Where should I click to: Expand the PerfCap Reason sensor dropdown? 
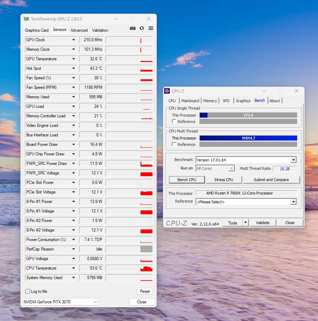coord(73,249)
